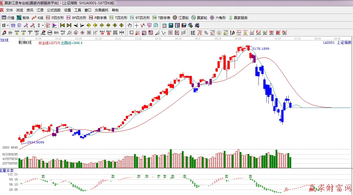The image size is (353, 195).
Task: Open the 六角形 hexagon tool
Action: pyautogui.click(x=218, y=18)
